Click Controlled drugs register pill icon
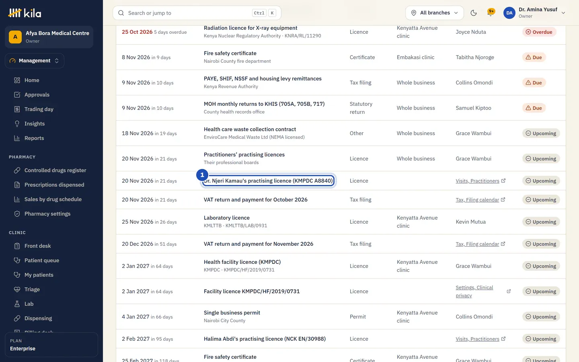 [17, 170]
